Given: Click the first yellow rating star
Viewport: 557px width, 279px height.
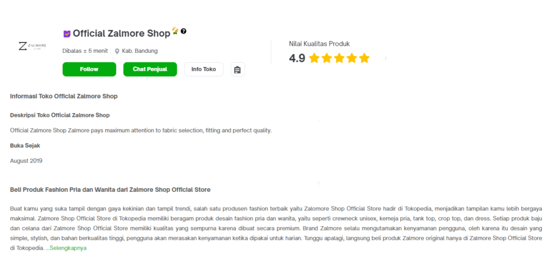Looking at the screenshot, I should pos(314,58).
